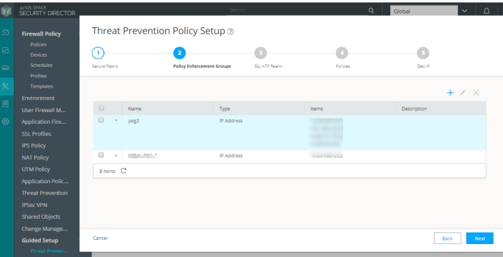Open the gear settings sidebar icon
The width and height of the screenshot is (503, 257).
[5, 122]
